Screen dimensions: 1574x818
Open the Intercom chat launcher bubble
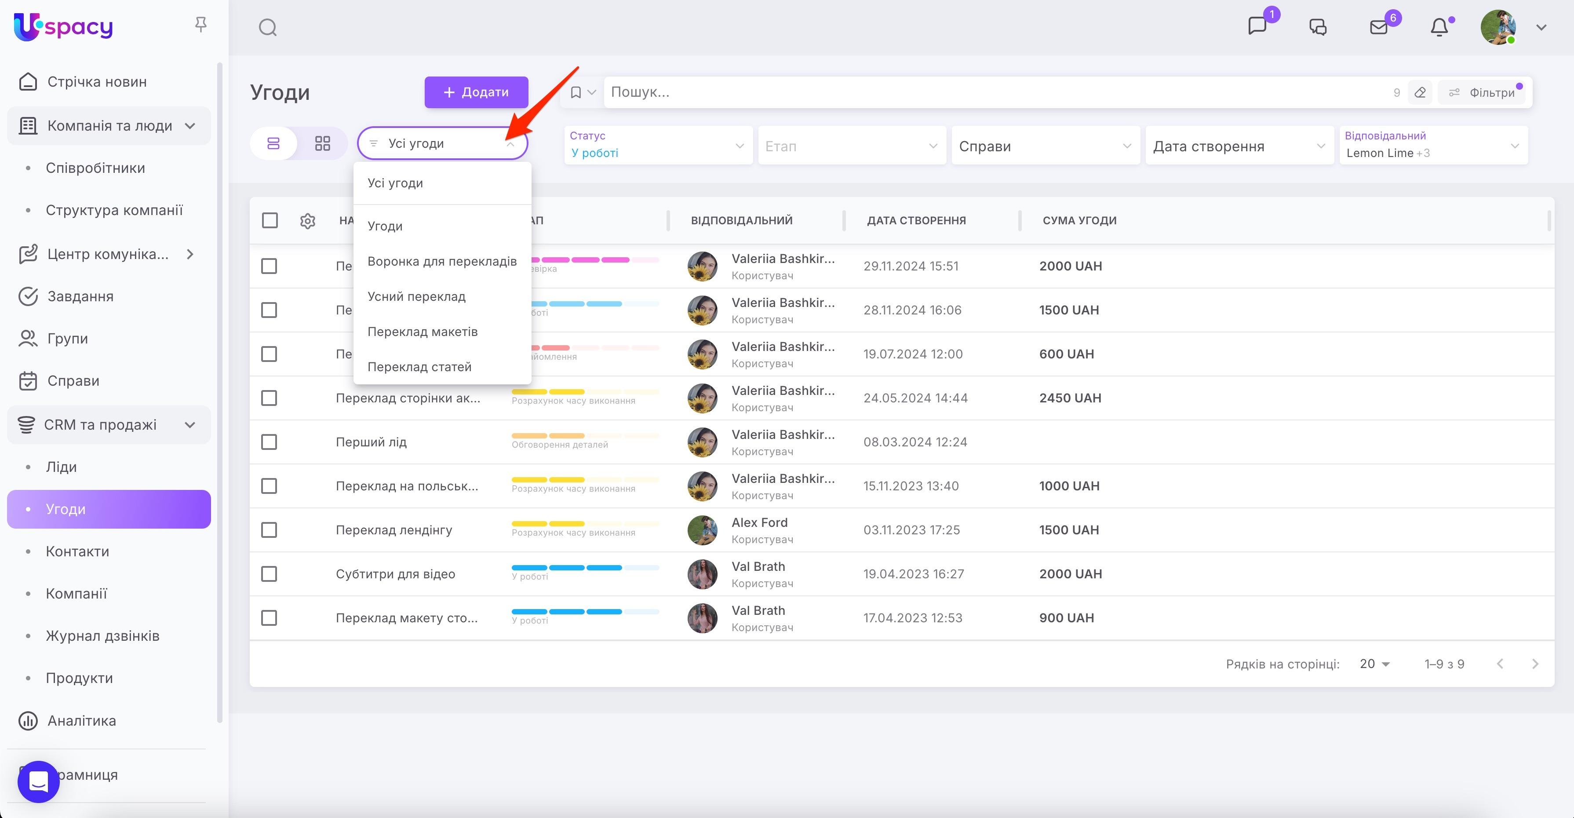coord(39,781)
